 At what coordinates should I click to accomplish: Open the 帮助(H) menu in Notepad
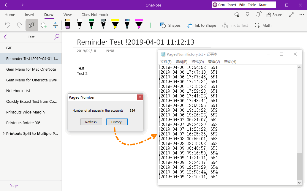coord(230,62)
